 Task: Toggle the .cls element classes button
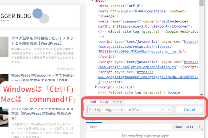click(189, 127)
